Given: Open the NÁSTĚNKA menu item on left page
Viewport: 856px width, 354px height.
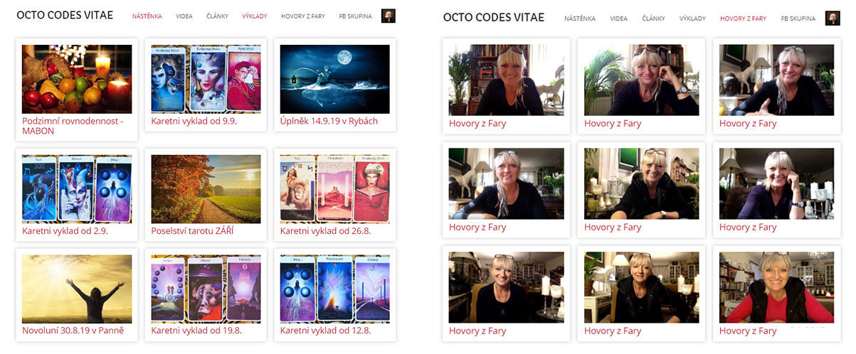Looking at the screenshot, I should tap(147, 16).
